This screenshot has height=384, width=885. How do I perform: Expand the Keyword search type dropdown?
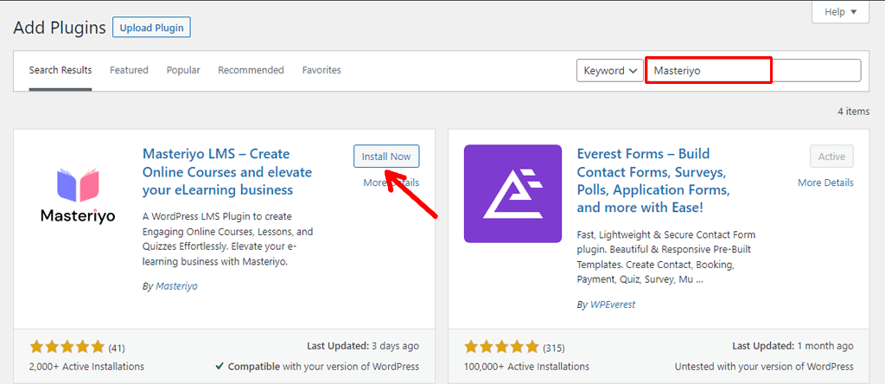pyautogui.click(x=609, y=71)
